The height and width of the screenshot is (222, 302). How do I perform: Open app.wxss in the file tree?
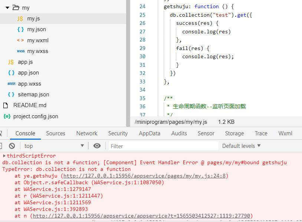point(29,84)
